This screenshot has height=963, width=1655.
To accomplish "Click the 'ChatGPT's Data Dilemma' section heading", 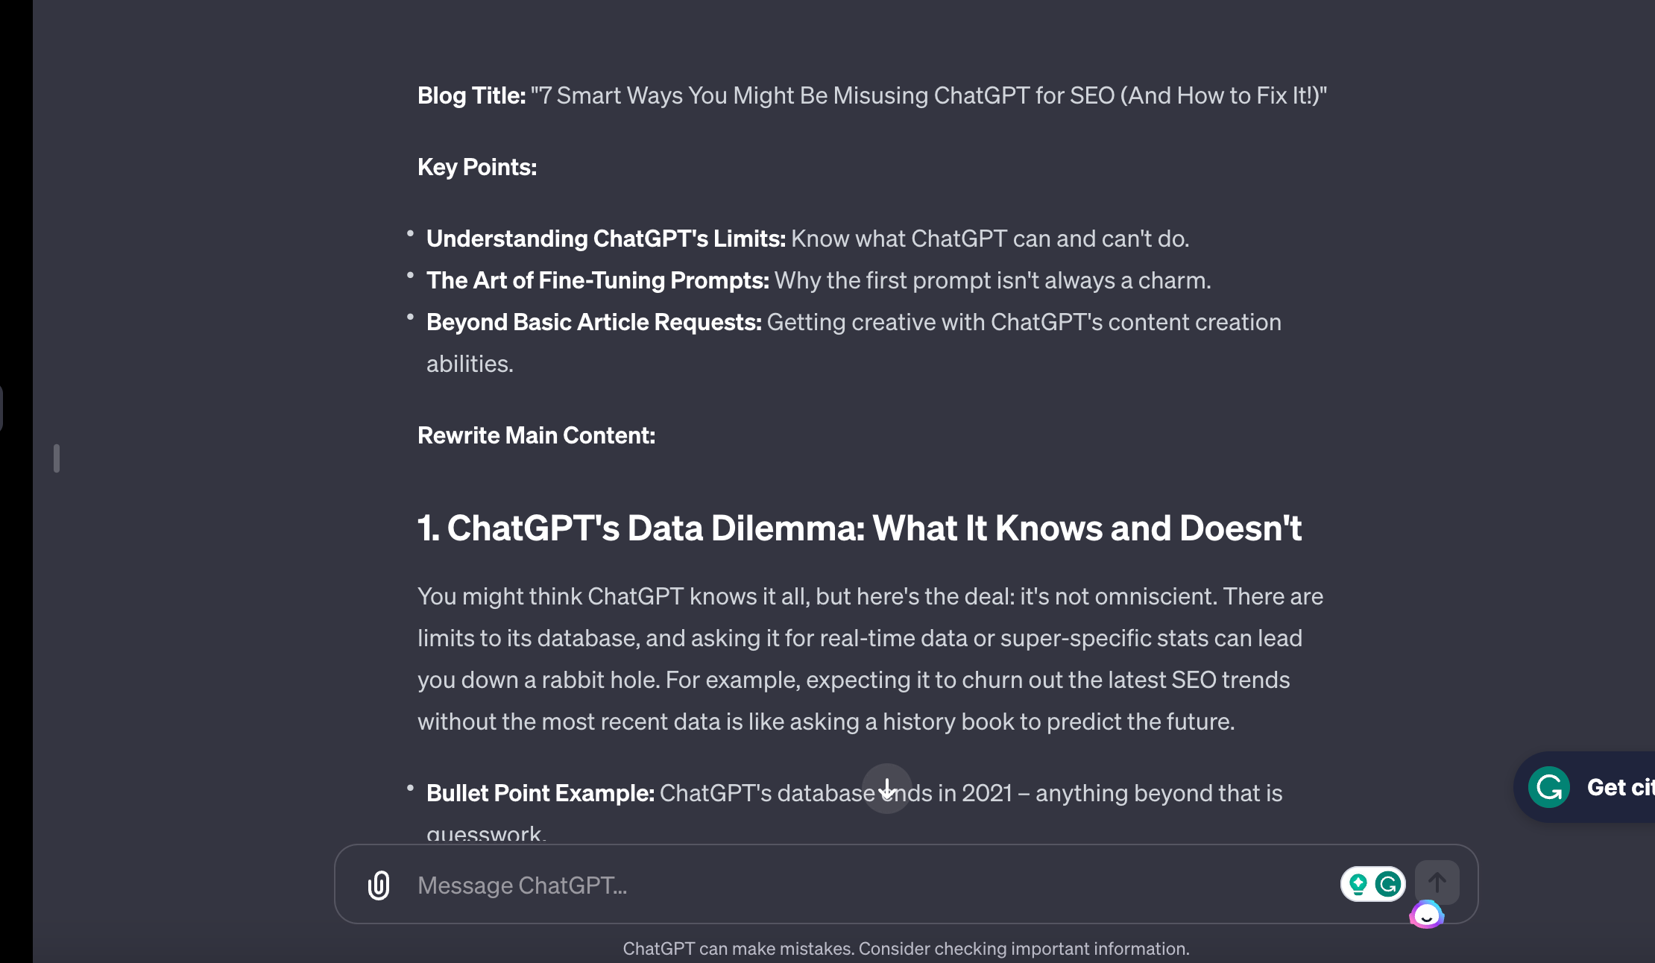I will [x=859, y=528].
